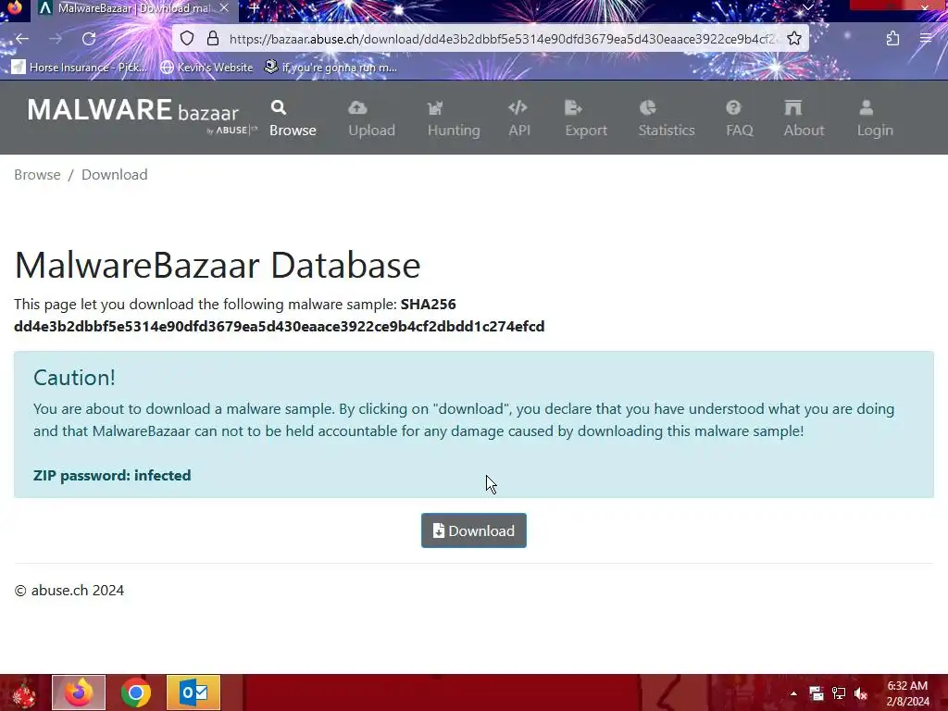Select the MalwareBazaar Download browser tab
Screen dimensions: 948x711
(x=135, y=8)
